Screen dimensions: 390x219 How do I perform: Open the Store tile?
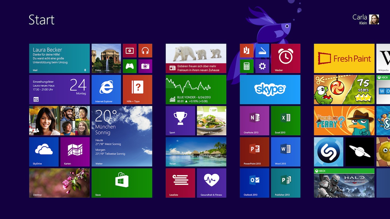pos(122,183)
